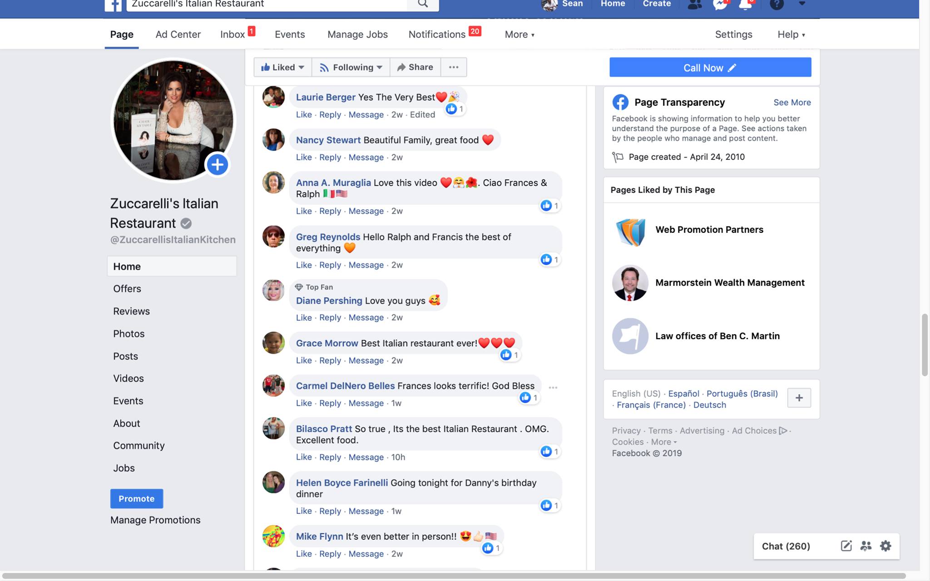This screenshot has width=930, height=581.
Task: Open Law offices of Ben C. Martin page
Action: tap(717, 336)
